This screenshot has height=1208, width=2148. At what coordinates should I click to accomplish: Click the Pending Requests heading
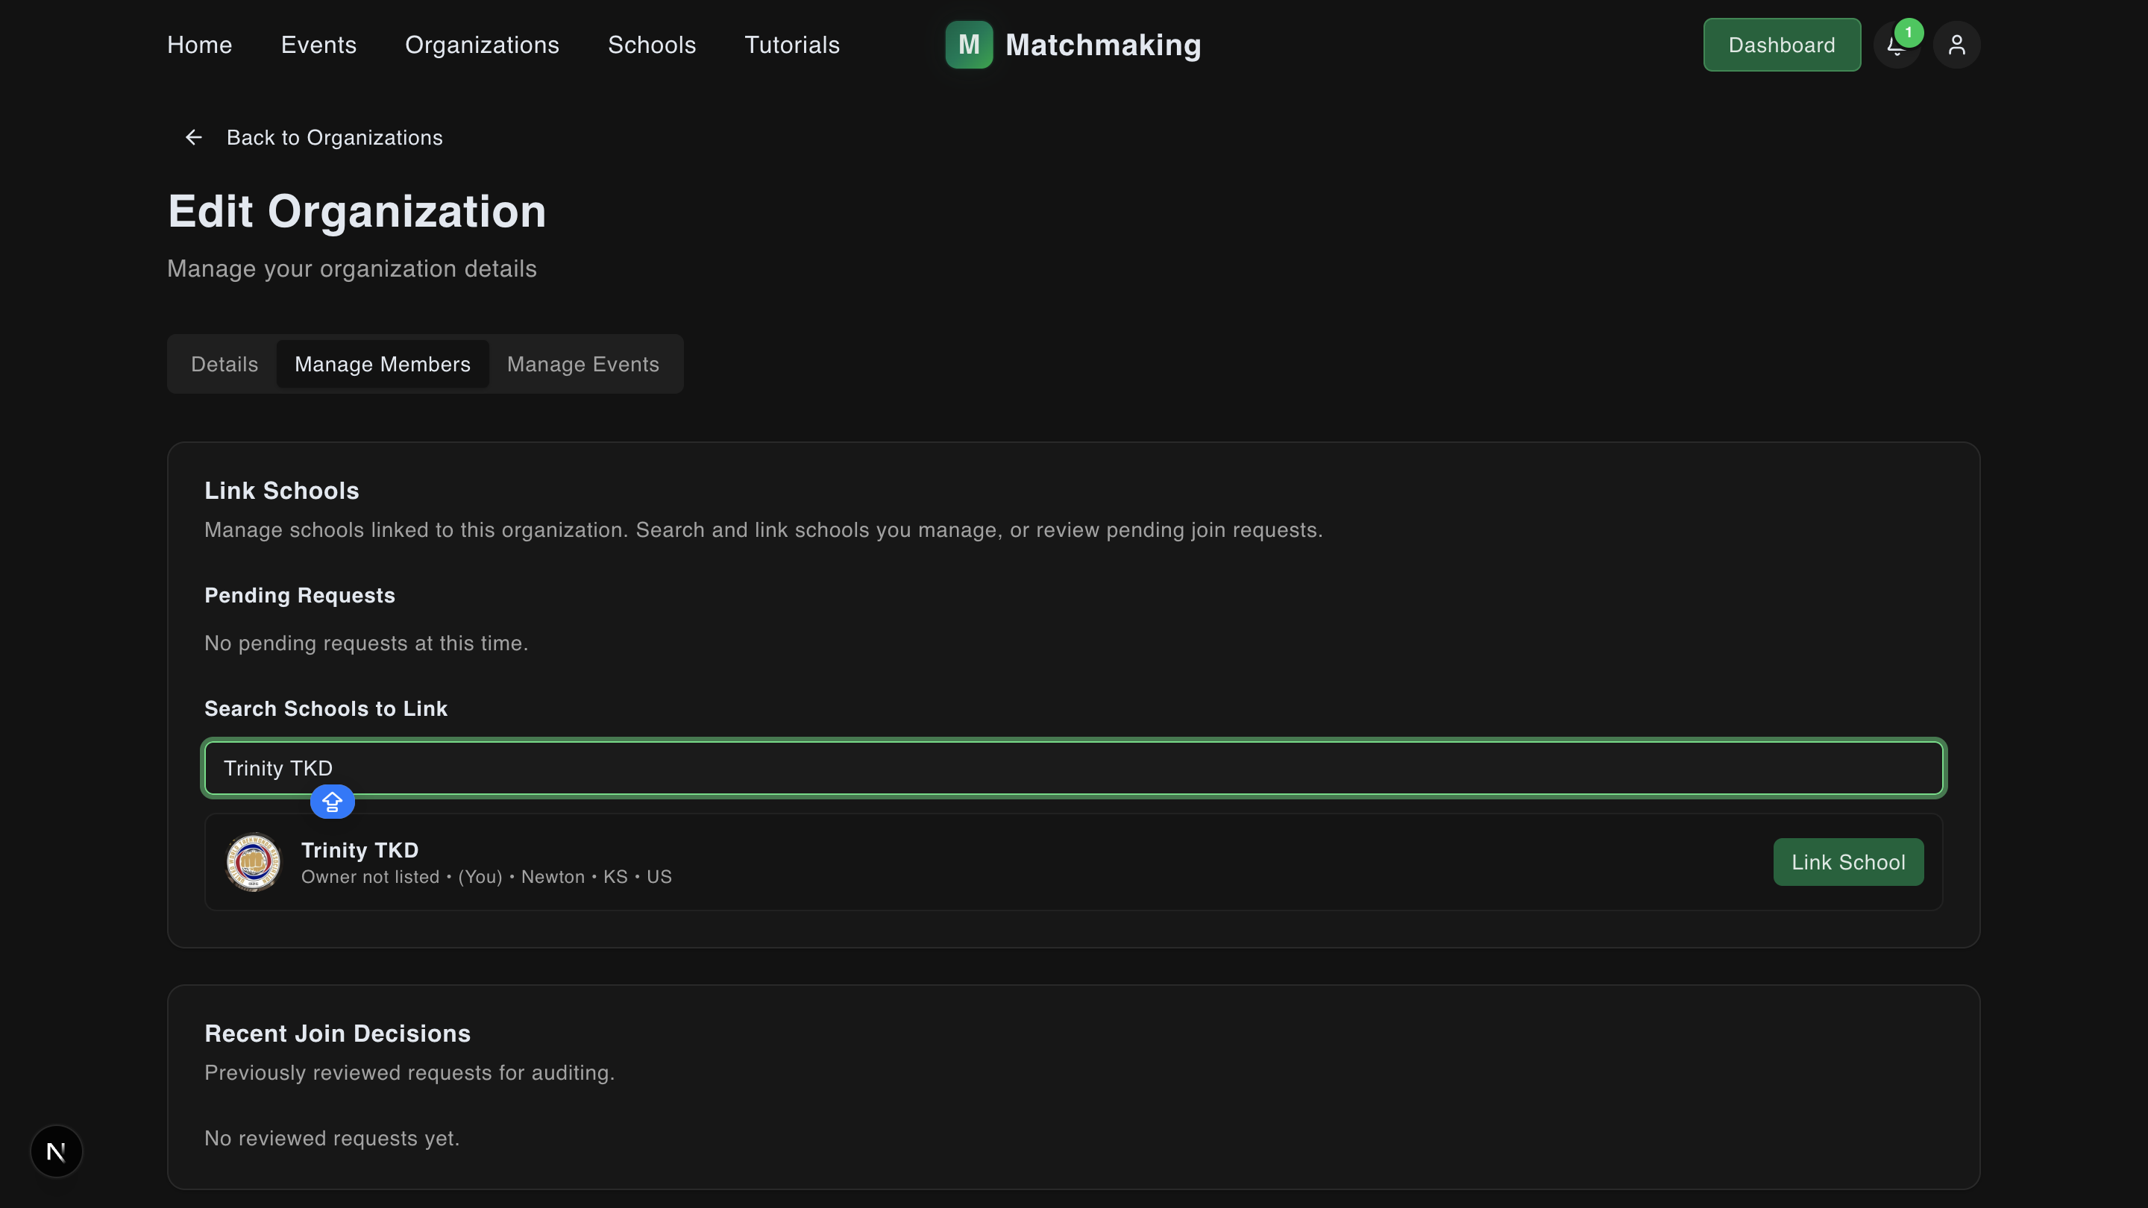click(x=299, y=595)
